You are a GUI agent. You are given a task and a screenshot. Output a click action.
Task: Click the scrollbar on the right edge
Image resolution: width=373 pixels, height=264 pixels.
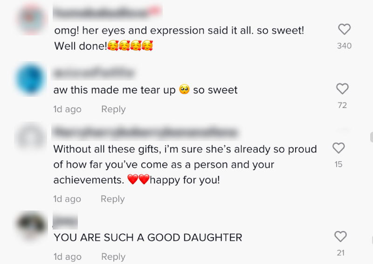click(371, 137)
